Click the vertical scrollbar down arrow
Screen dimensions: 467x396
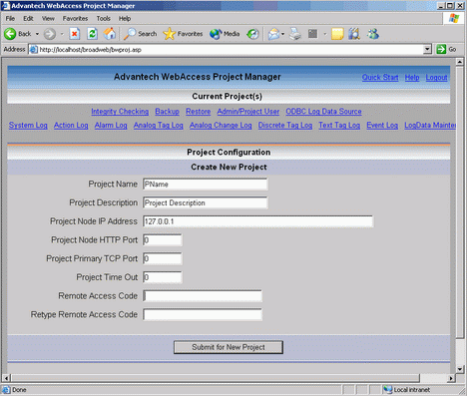click(x=460, y=369)
